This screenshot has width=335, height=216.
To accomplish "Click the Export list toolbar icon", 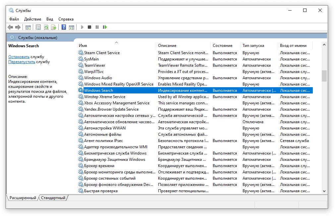I will (53, 27).
